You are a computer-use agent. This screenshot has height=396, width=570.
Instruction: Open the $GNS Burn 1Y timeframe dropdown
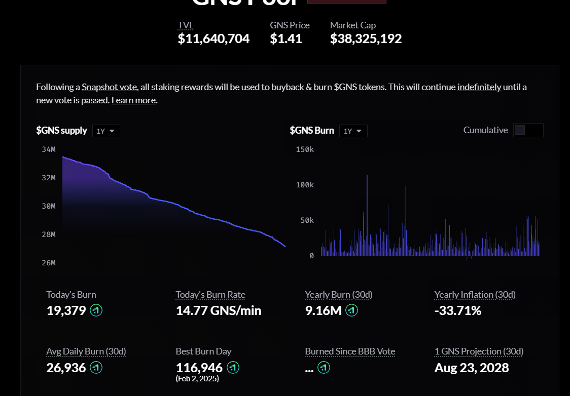(353, 131)
